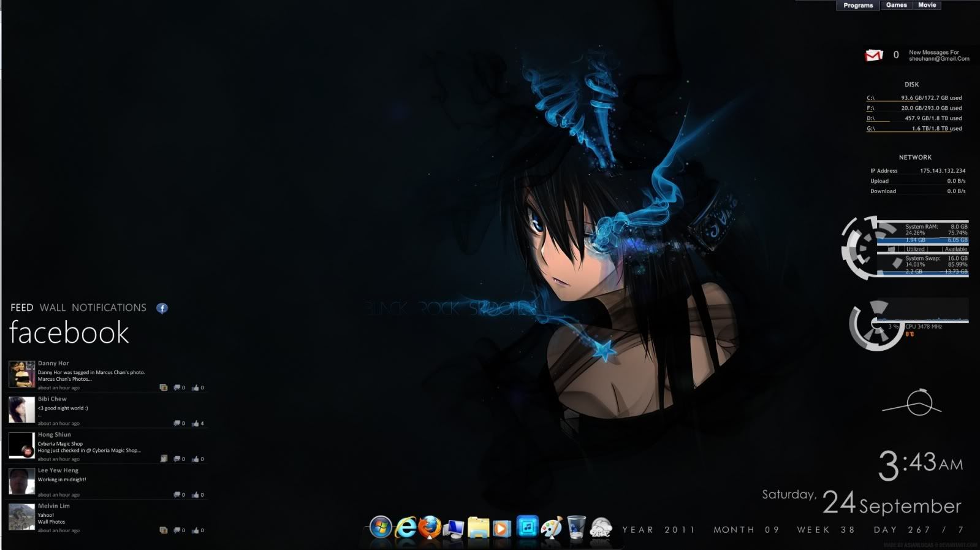Click the comment icon on Melvin Lim's post
This screenshot has height=550, width=980.
tap(177, 530)
